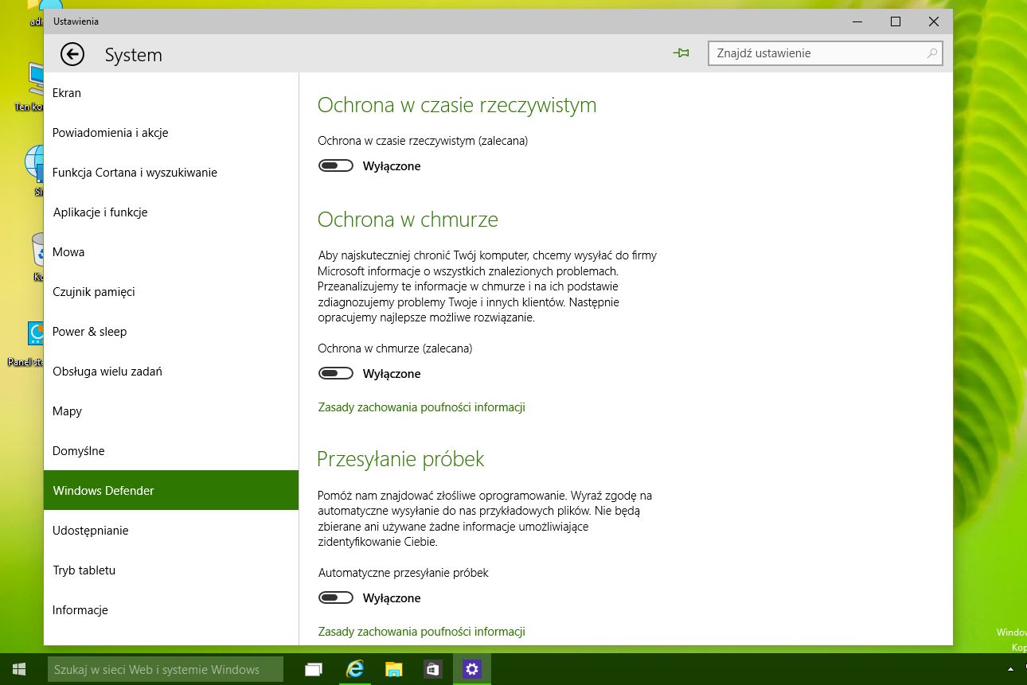Click Zasady zachowania poufności under Przesyłanie próbek
Screen dimensions: 1027x685
[421, 631]
